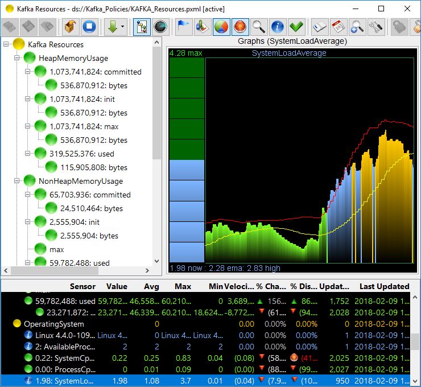Click the blue info toolbar icon
This screenshot has height=387, width=421.
278,27
